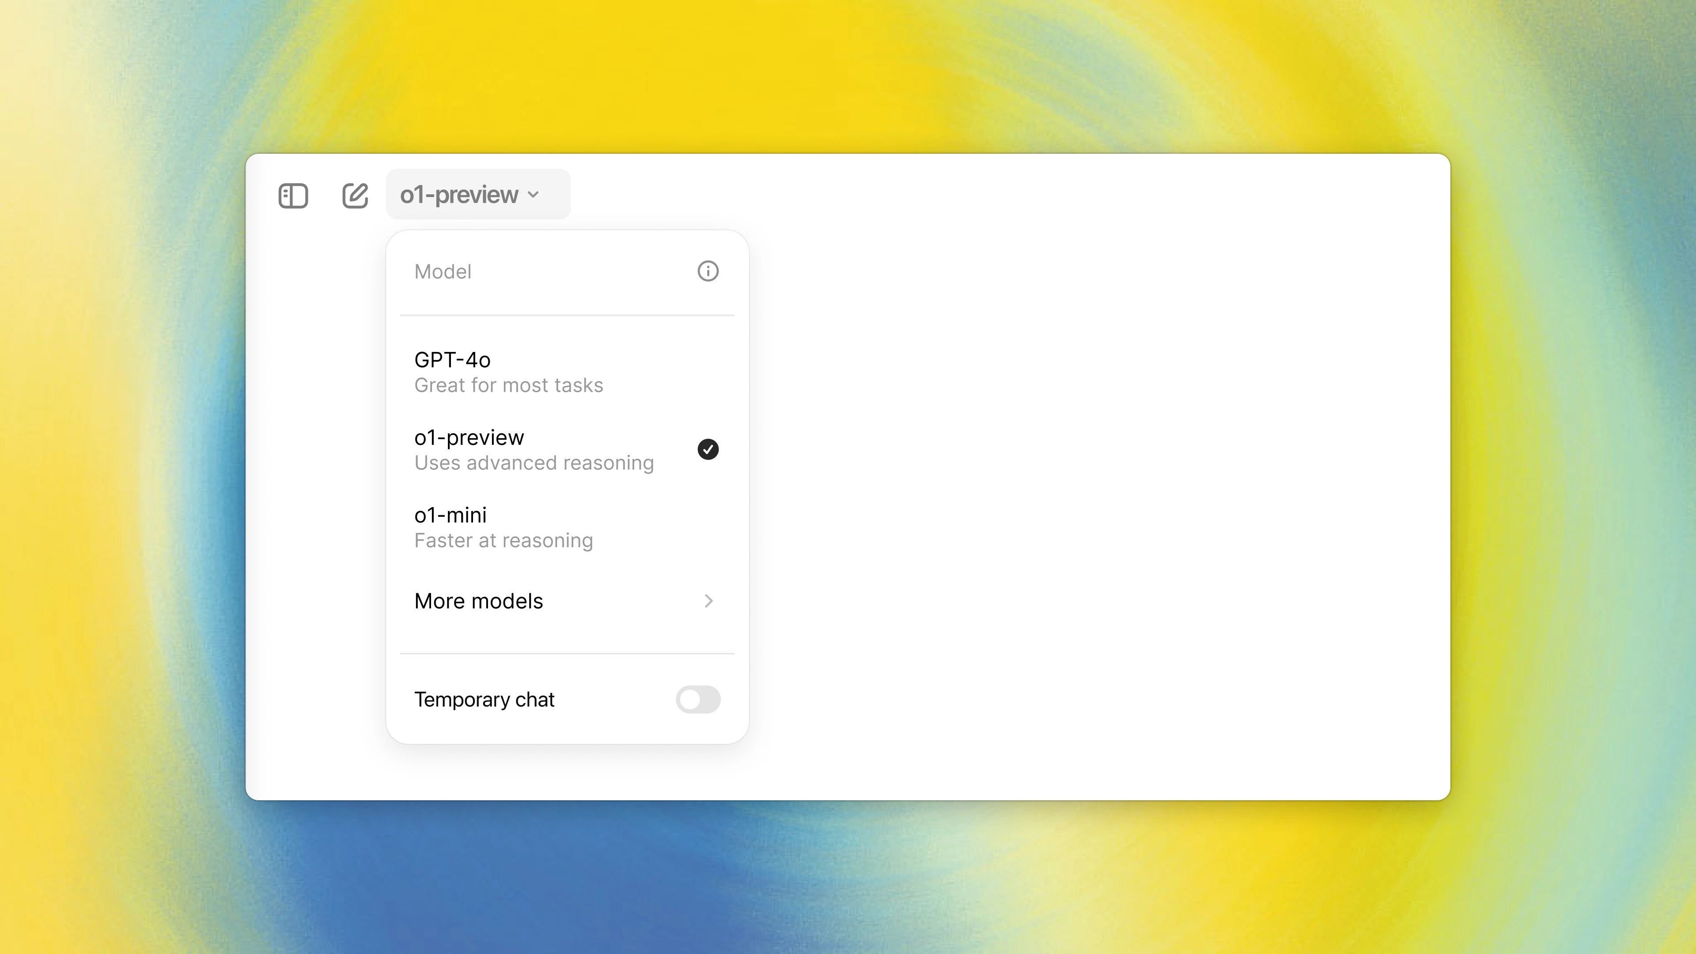The height and width of the screenshot is (954, 1696).
Task: Click the compose/edit pencil icon
Action: tap(355, 194)
